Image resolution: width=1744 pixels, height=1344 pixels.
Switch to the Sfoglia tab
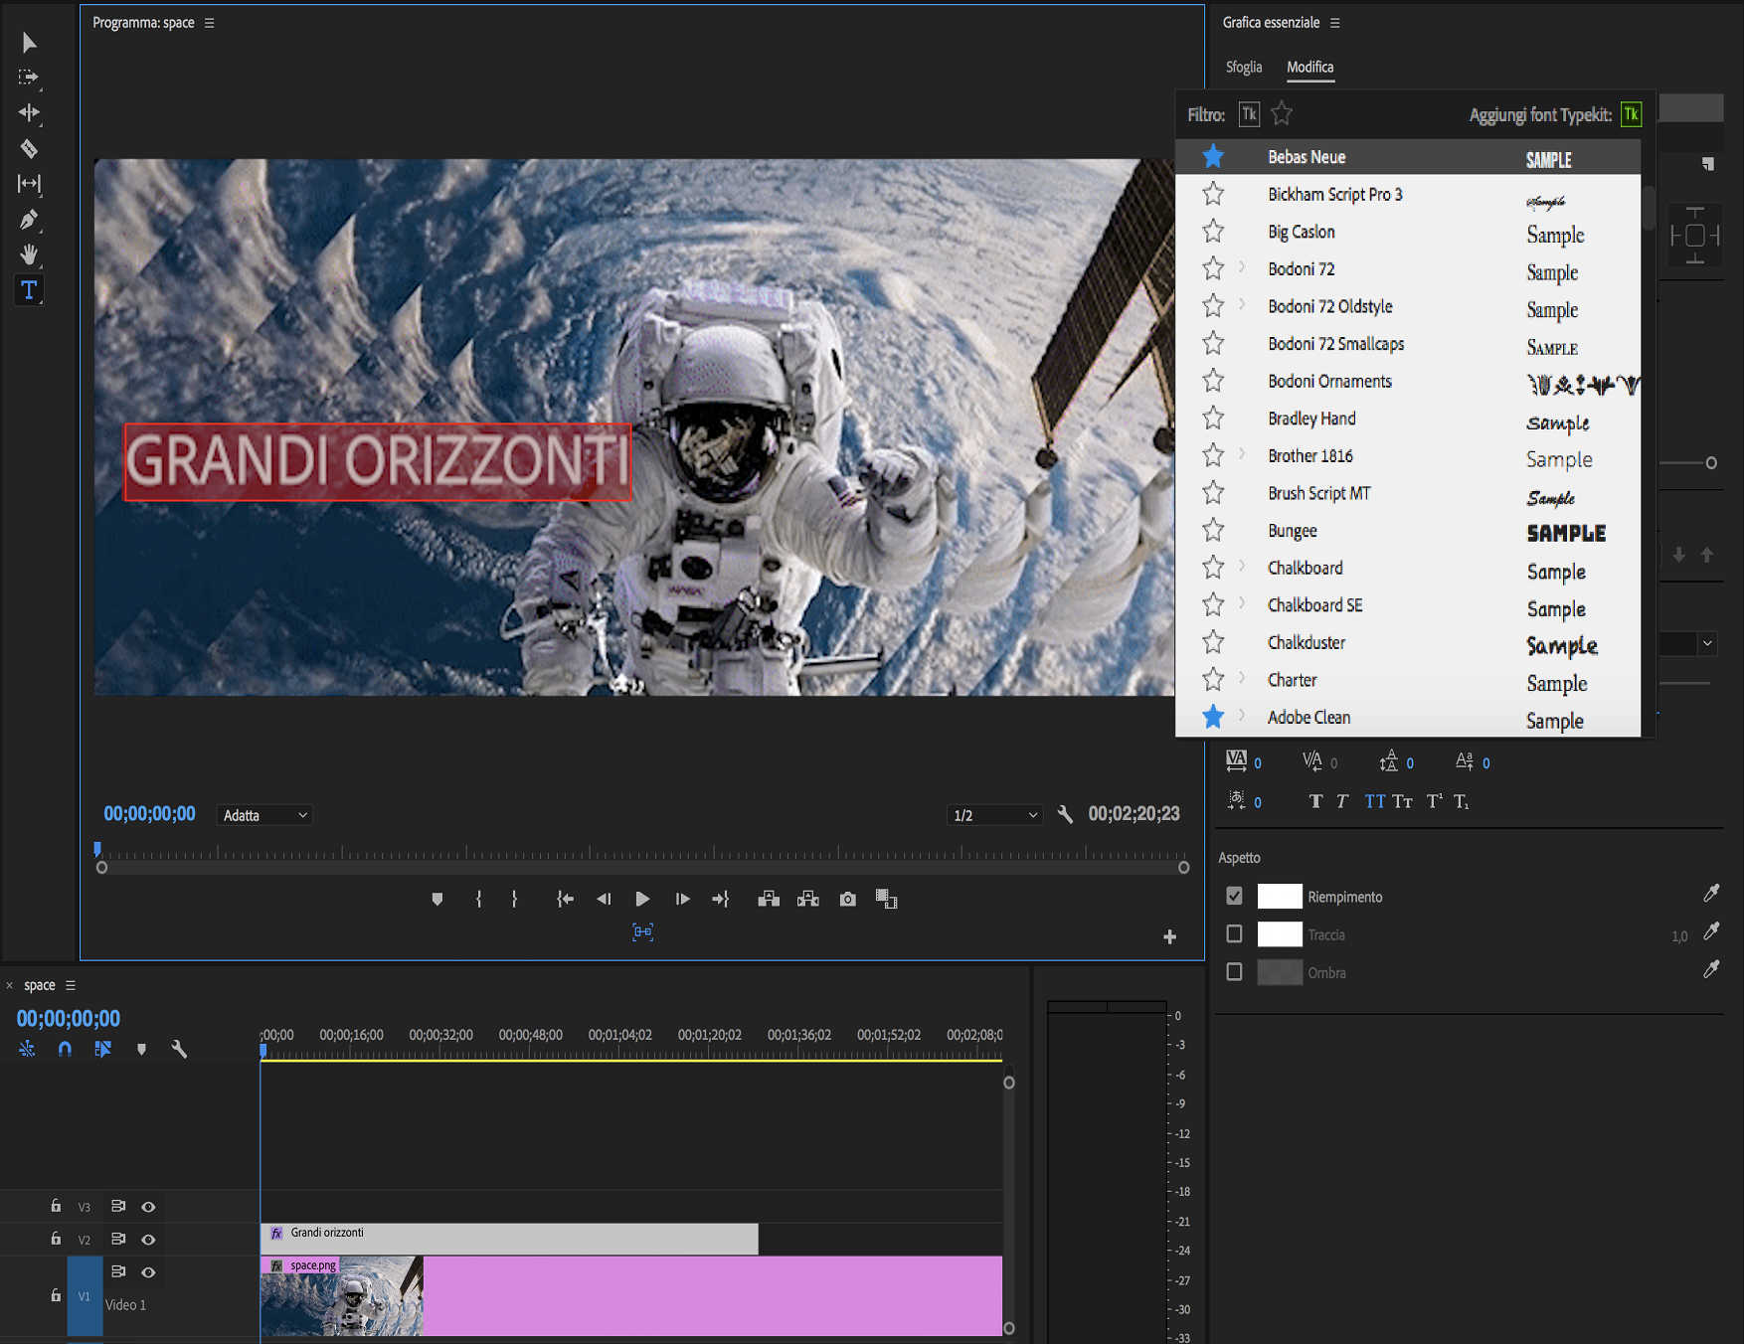[x=1243, y=67]
